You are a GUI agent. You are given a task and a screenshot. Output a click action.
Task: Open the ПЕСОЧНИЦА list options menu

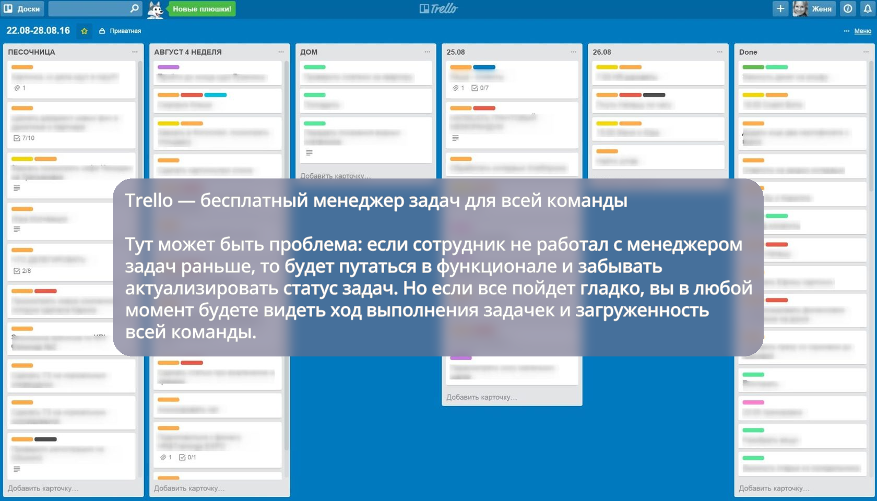(135, 52)
